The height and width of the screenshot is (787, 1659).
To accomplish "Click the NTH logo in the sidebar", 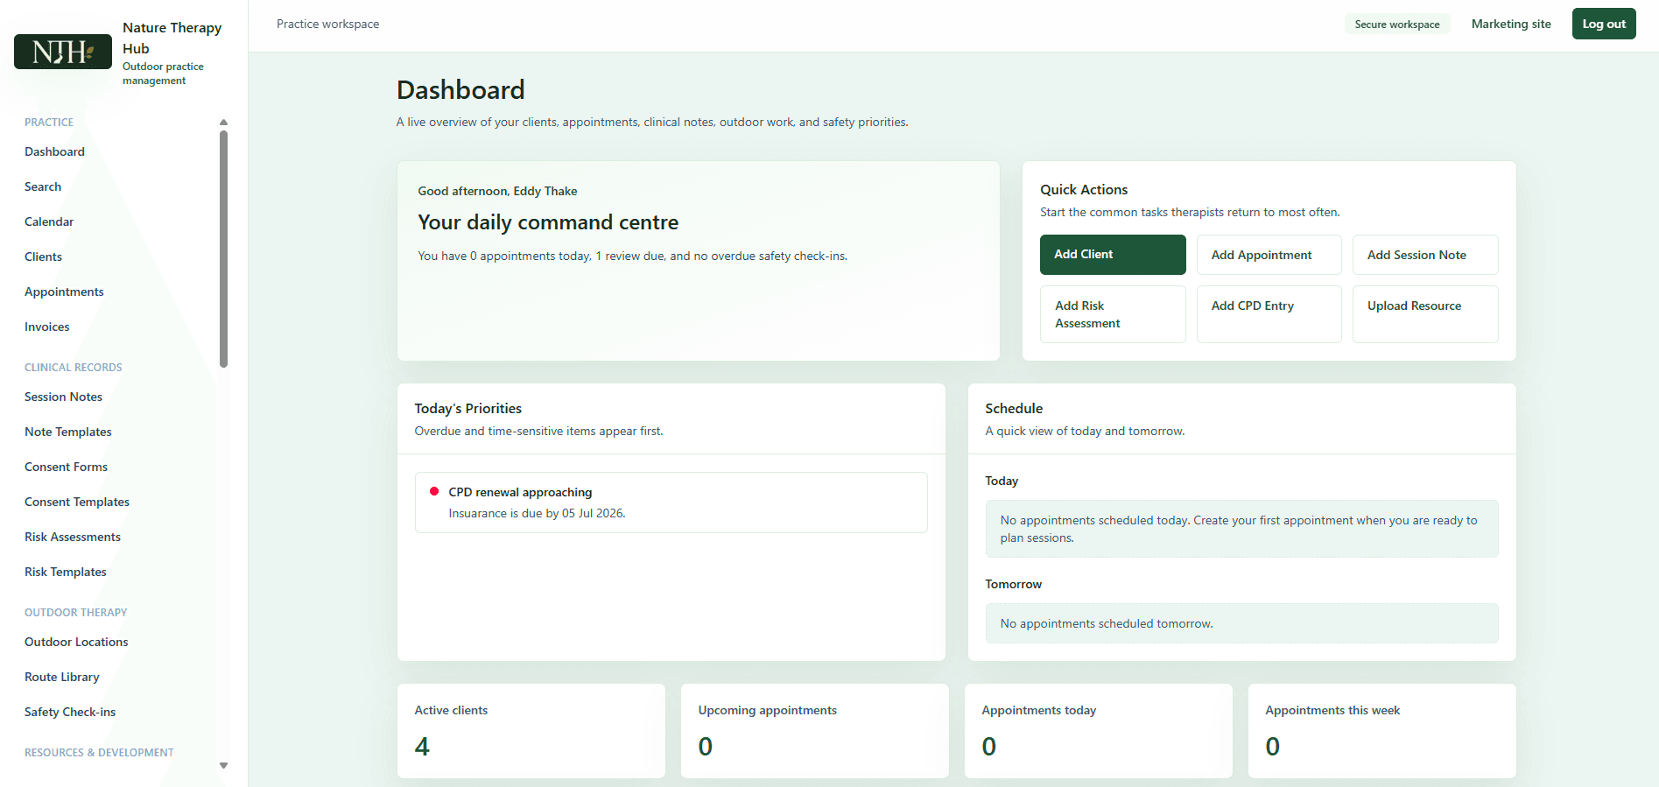I will tap(63, 52).
